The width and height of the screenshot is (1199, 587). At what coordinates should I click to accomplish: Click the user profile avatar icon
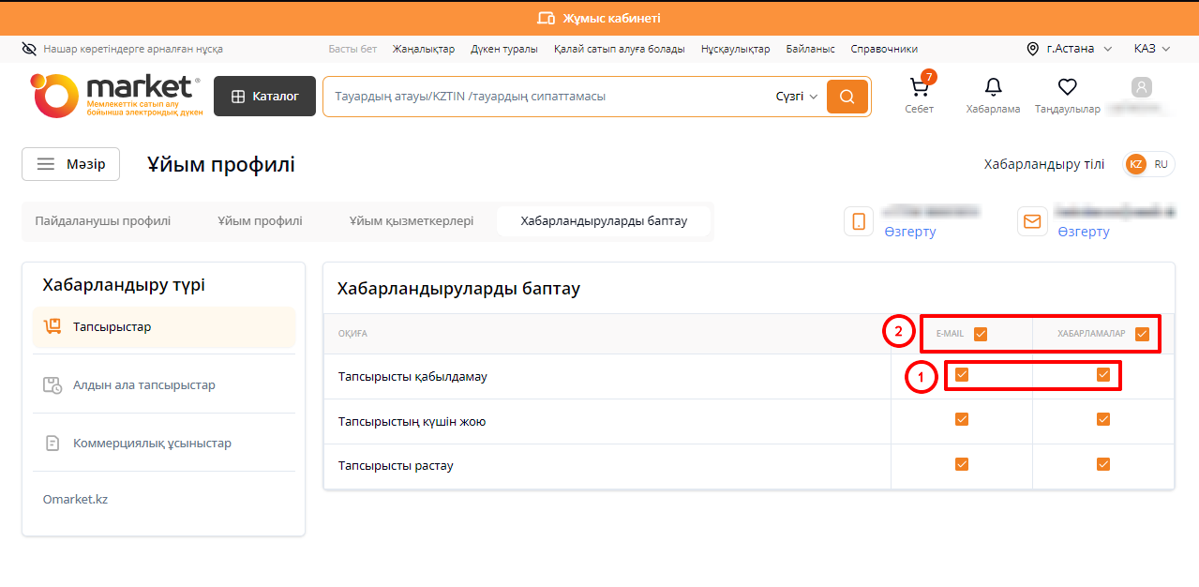[1141, 88]
